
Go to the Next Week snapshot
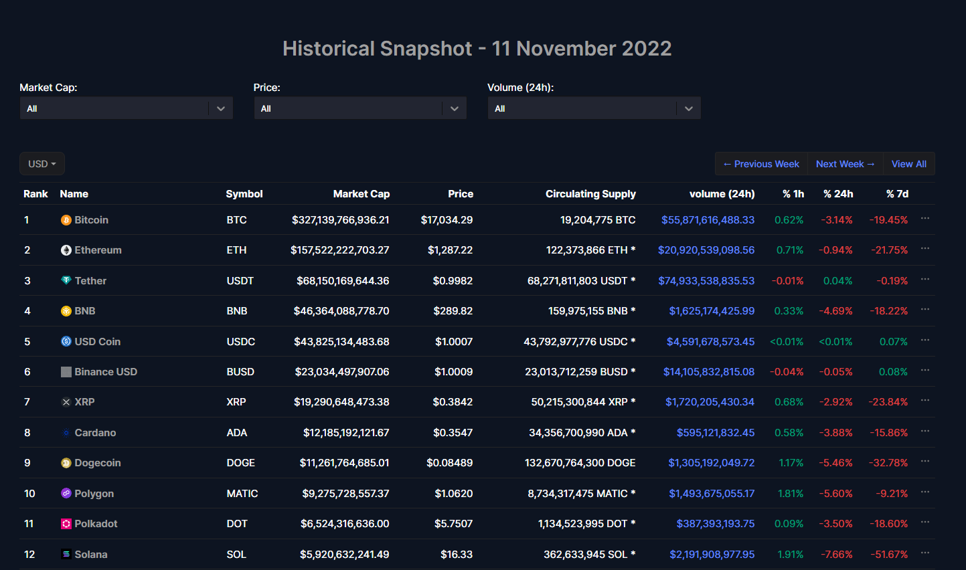(x=845, y=164)
